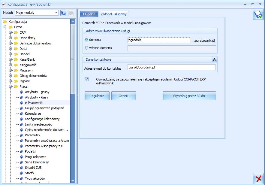
Task: Click the Kalendarze item icon
Action: click(x=22, y=114)
